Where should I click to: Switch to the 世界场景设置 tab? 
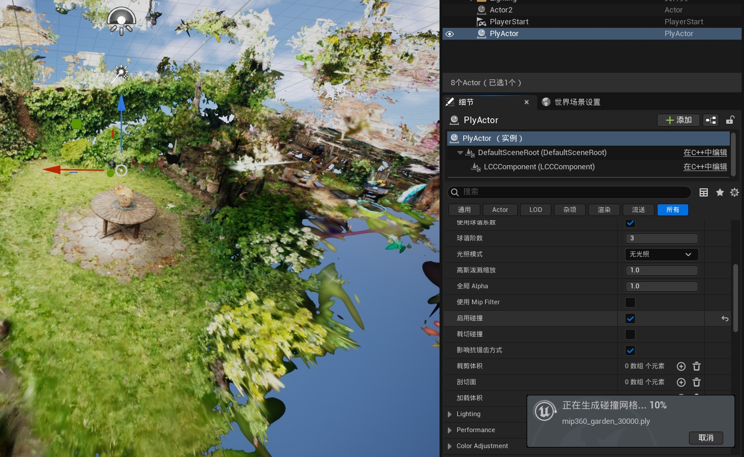click(x=571, y=102)
